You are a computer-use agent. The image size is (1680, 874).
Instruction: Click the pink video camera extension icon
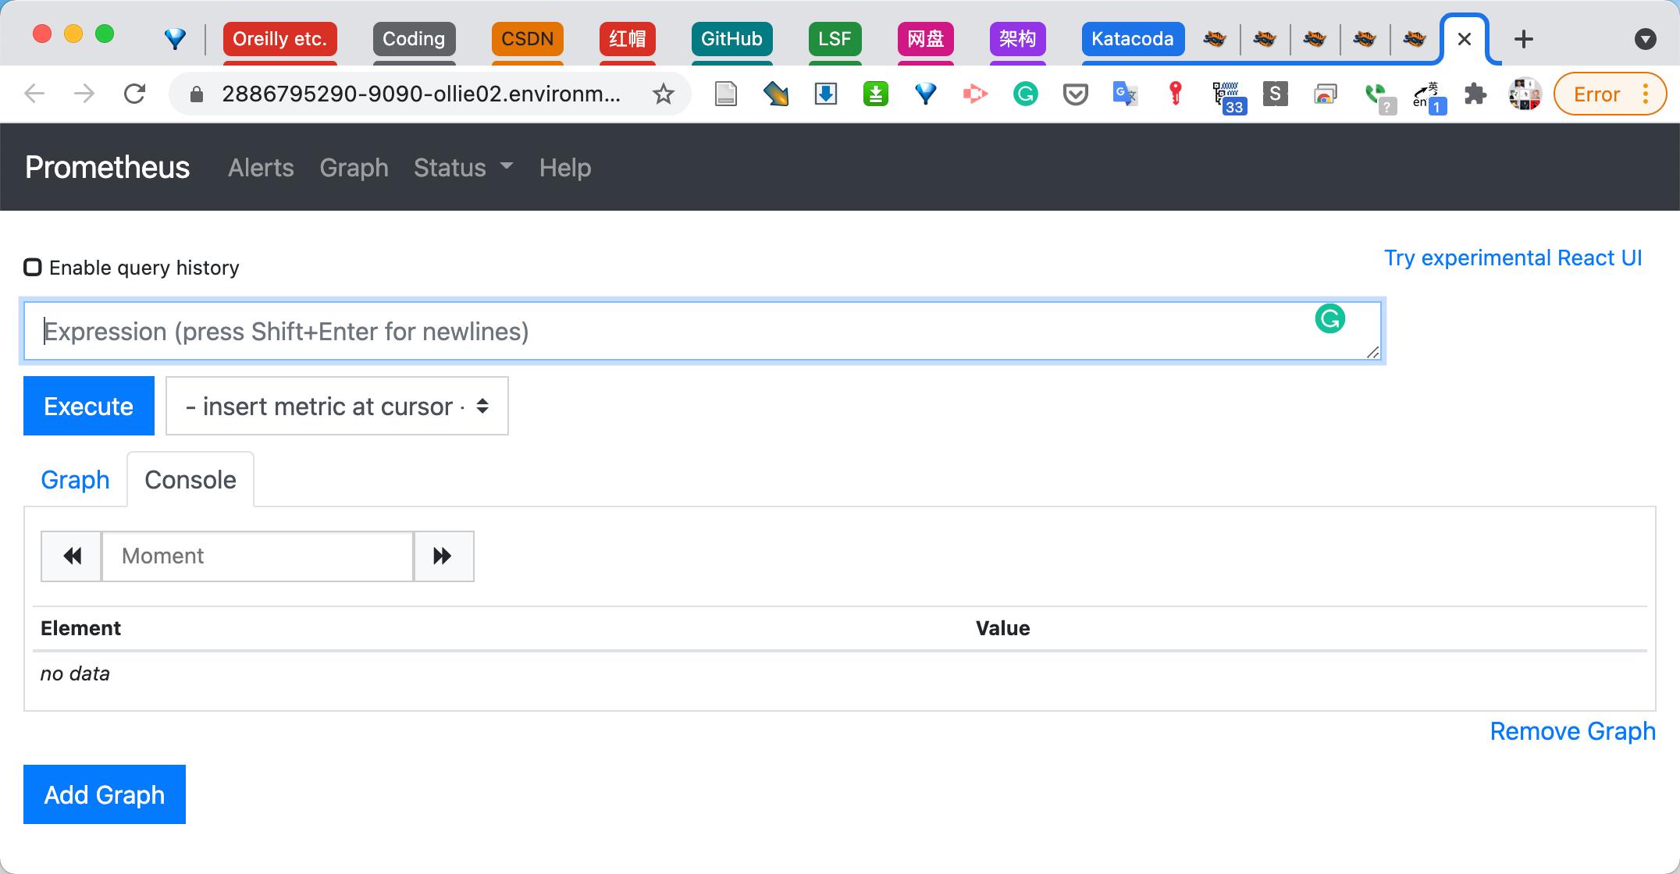(975, 94)
